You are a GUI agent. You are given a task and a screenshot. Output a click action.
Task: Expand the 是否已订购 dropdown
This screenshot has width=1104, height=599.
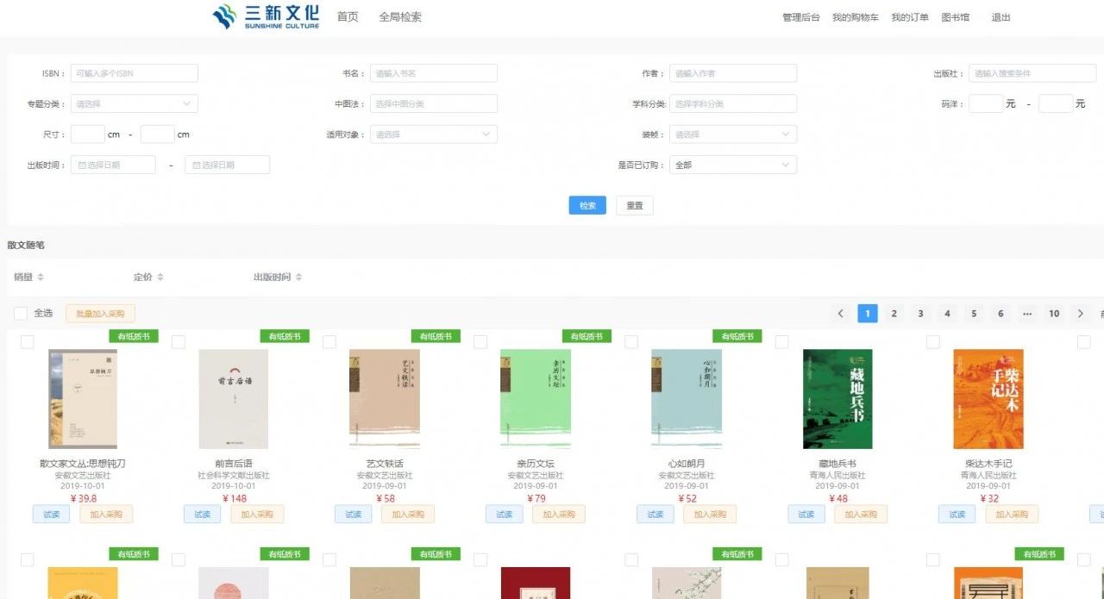click(x=733, y=165)
